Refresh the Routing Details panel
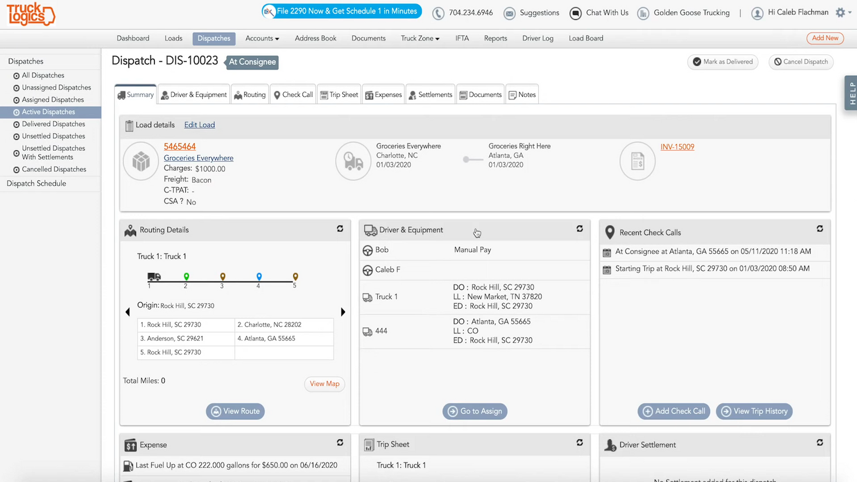This screenshot has height=482, width=857. 340,229
